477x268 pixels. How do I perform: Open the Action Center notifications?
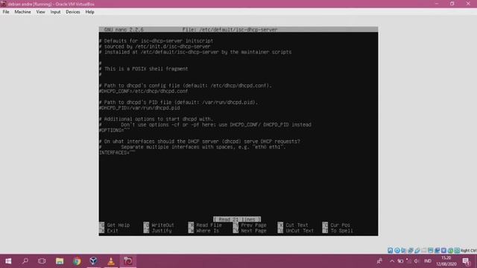point(466,261)
